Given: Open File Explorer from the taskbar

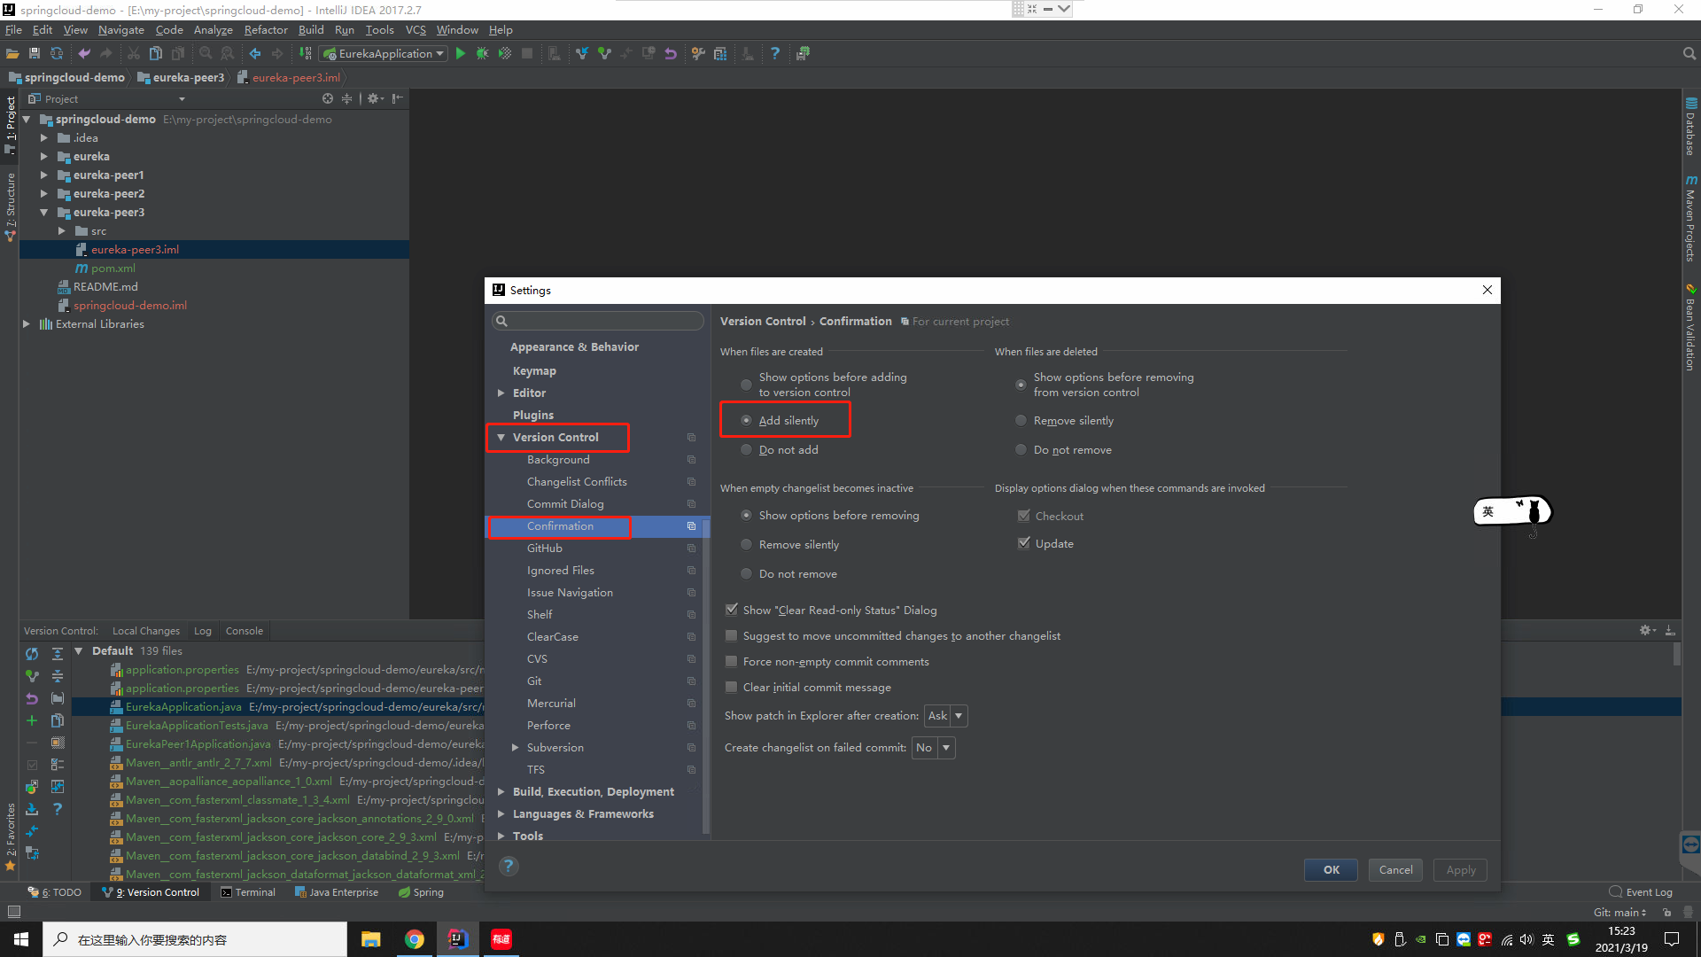Looking at the screenshot, I should coord(371,939).
